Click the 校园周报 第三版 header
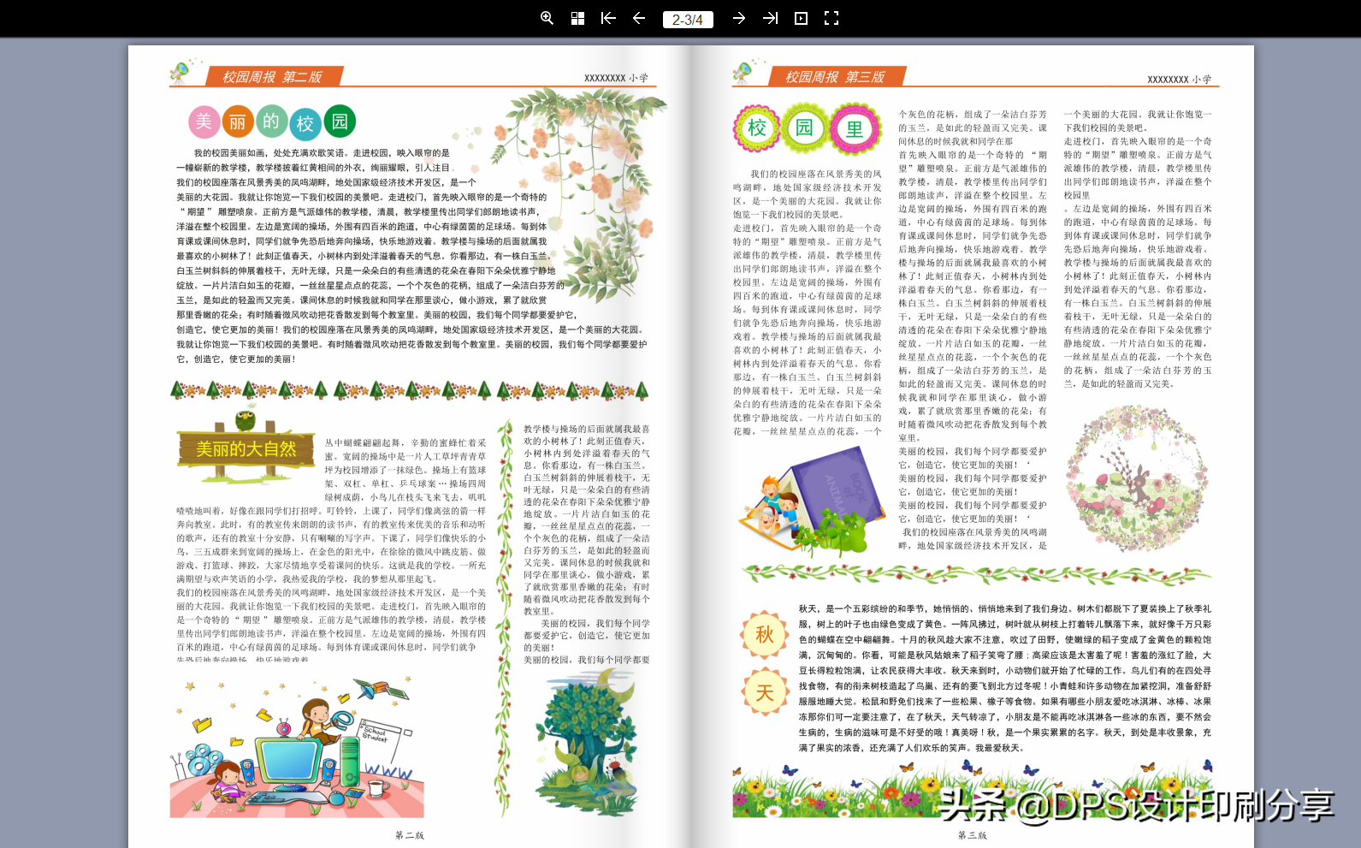Screen dimensions: 1361x848 tap(835, 77)
